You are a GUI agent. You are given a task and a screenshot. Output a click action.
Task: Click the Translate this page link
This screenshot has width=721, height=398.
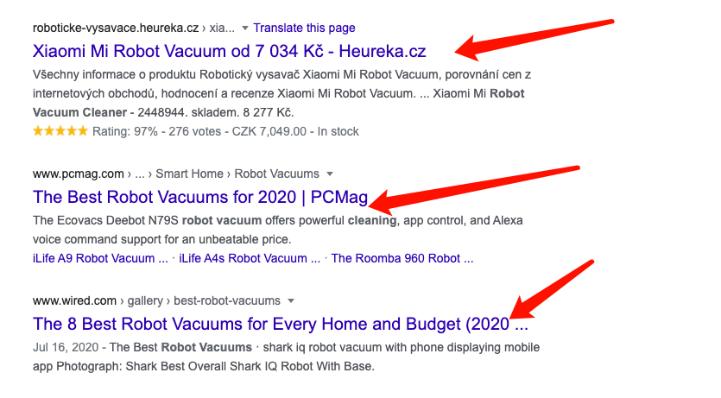point(305,28)
